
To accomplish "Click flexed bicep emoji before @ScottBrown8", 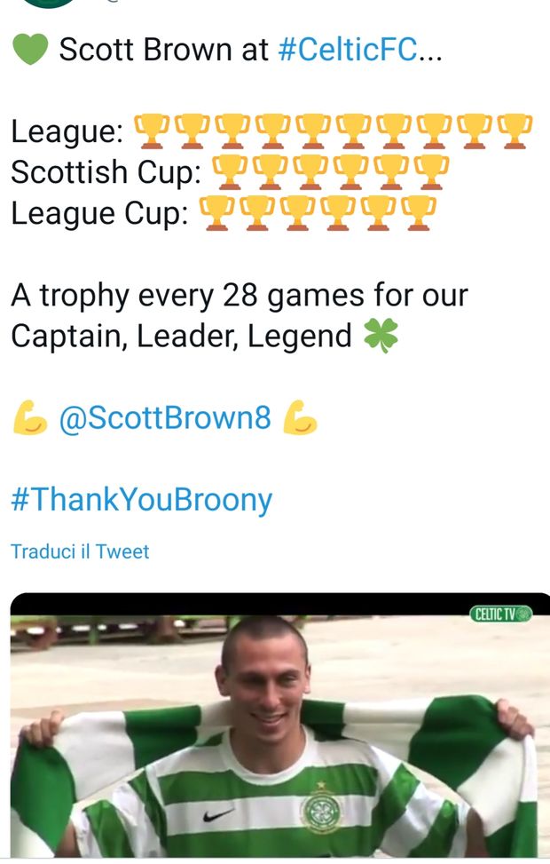I will (30, 417).
